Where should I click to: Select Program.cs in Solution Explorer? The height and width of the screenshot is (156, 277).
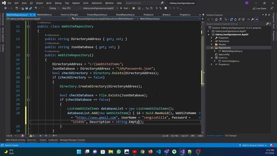[224, 65]
